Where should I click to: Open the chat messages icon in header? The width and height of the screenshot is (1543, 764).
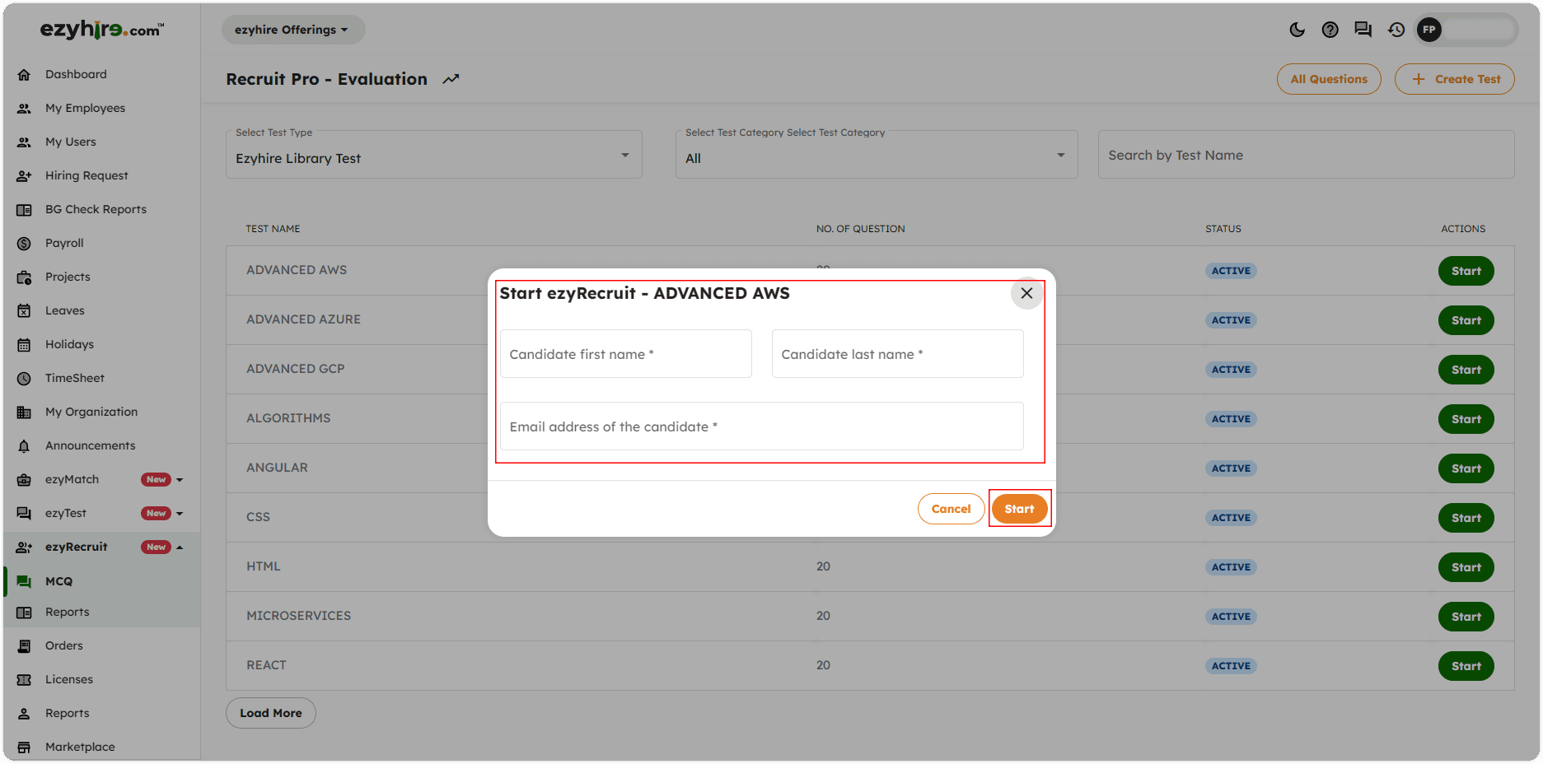[1363, 30]
